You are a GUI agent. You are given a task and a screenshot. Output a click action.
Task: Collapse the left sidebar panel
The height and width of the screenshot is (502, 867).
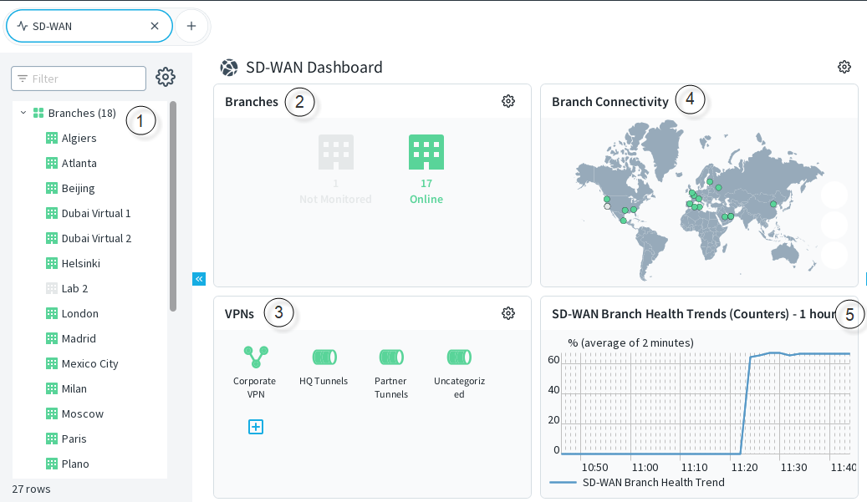click(199, 279)
